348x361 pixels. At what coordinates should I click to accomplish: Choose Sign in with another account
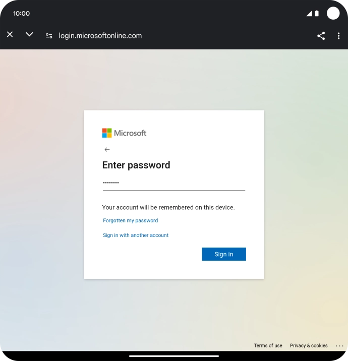point(136,235)
